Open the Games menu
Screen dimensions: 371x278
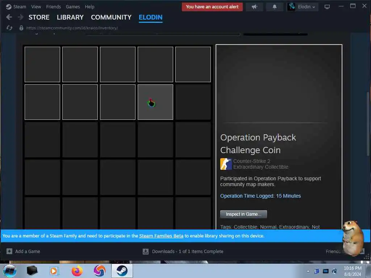pyautogui.click(x=73, y=7)
